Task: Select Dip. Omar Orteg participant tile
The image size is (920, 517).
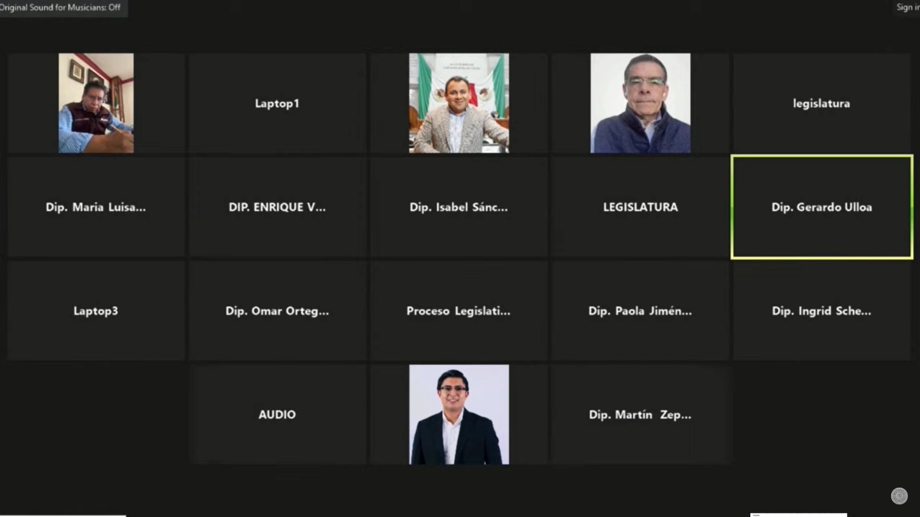Action: coord(277,311)
